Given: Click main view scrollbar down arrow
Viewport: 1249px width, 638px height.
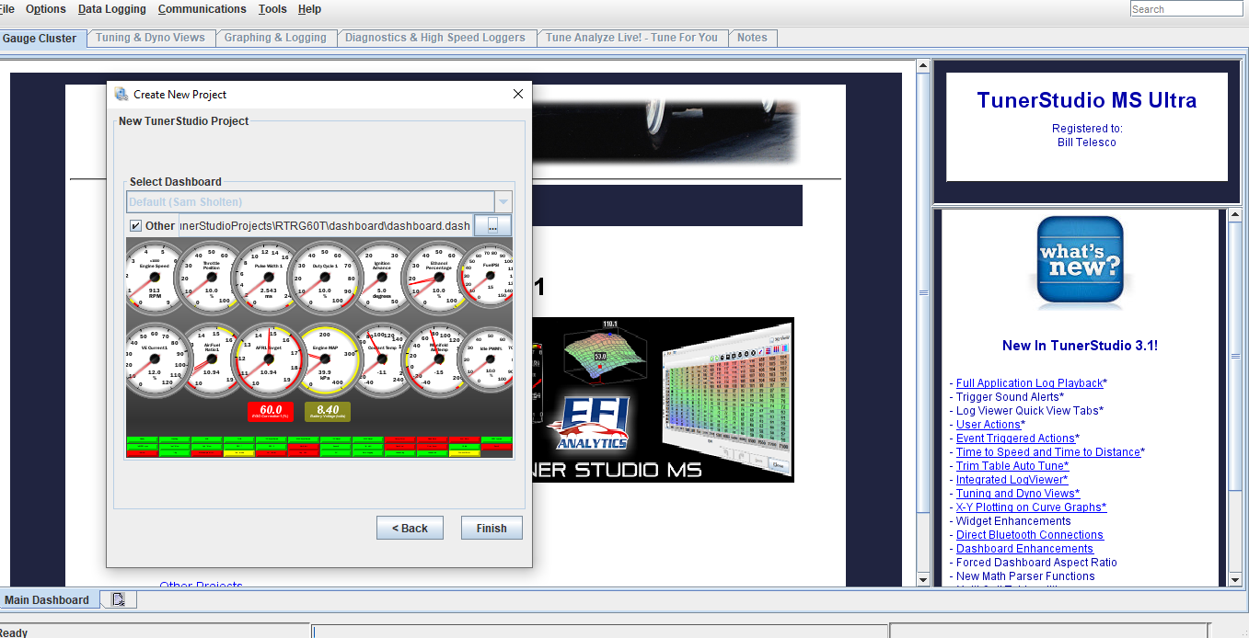Looking at the screenshot, I should (923, 580).
